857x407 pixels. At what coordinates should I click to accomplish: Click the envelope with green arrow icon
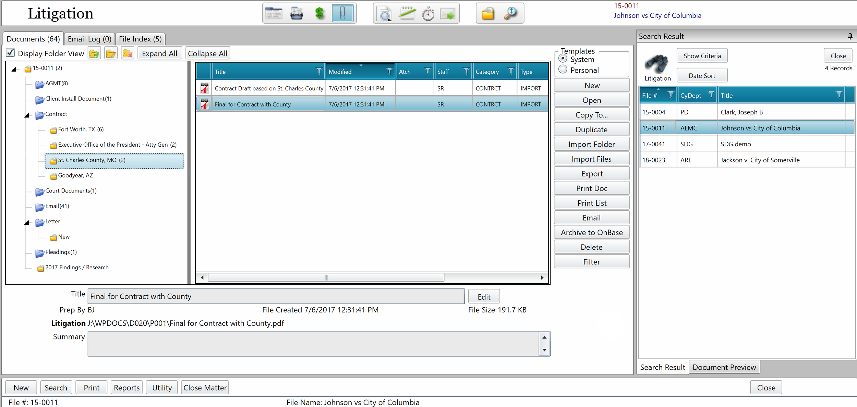coord(448,14)
